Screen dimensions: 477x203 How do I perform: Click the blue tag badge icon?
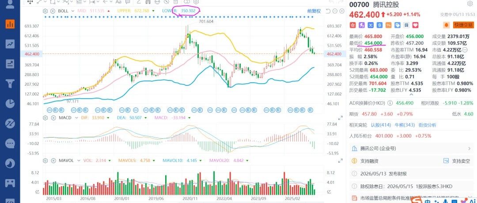397,25
